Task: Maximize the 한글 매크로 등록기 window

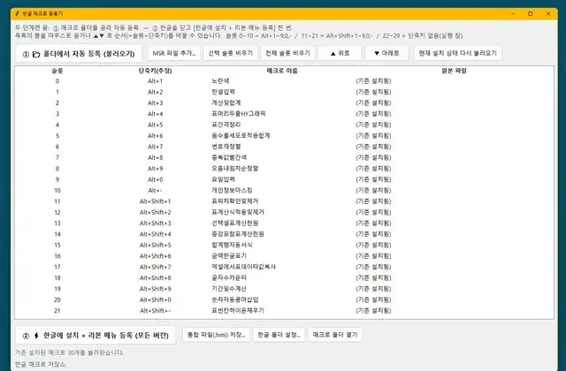Action: (x=531, y=14)
